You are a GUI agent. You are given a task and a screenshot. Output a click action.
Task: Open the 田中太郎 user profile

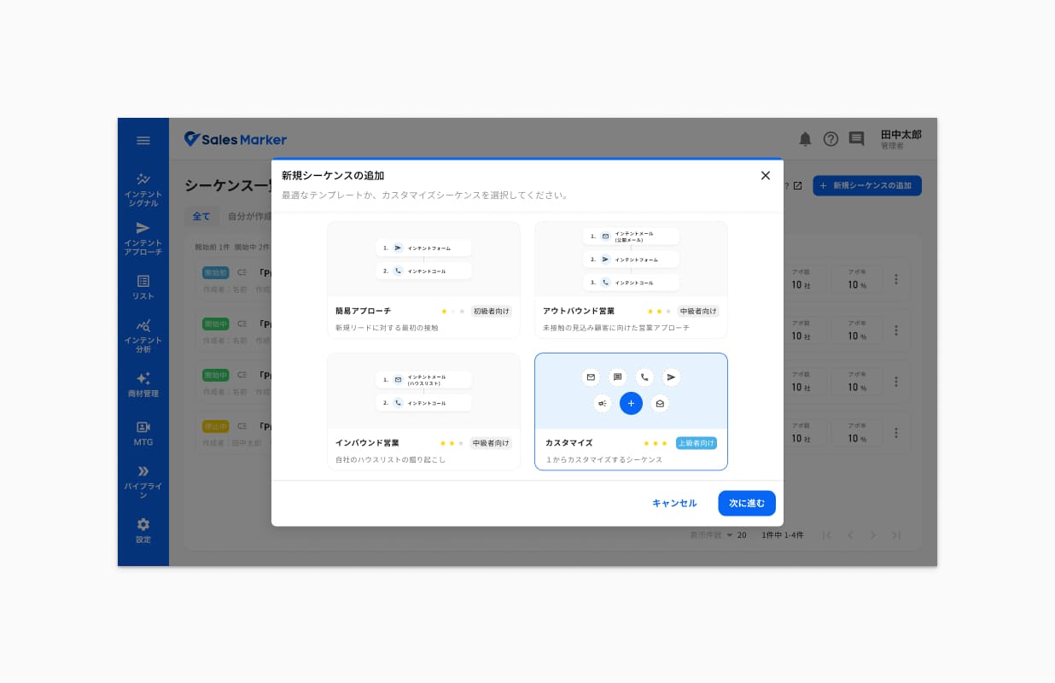901,139
